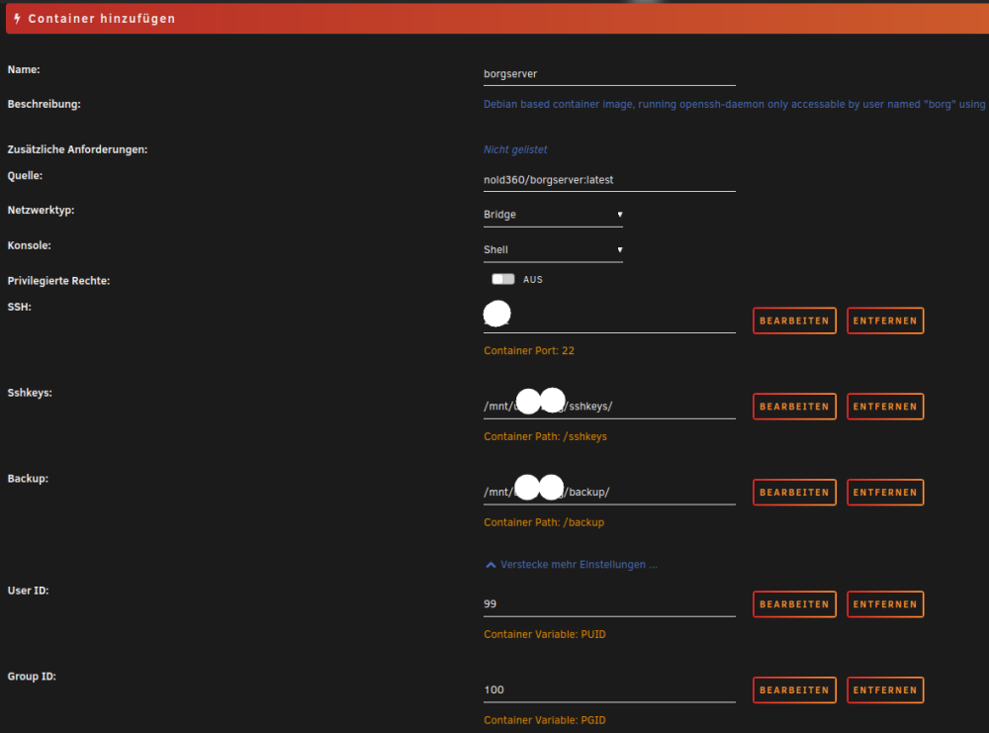Click the Privilegierte Rechte label

click(x=58, y=281)
